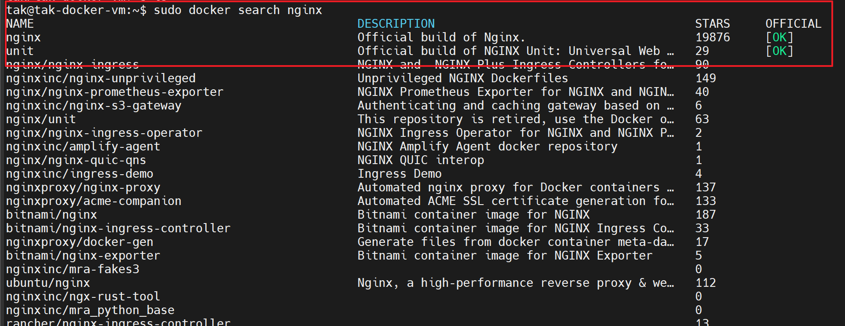Screen dimensions: 845x326
Task: Select 'Official build of Nginx.' description
Action: 441,37
